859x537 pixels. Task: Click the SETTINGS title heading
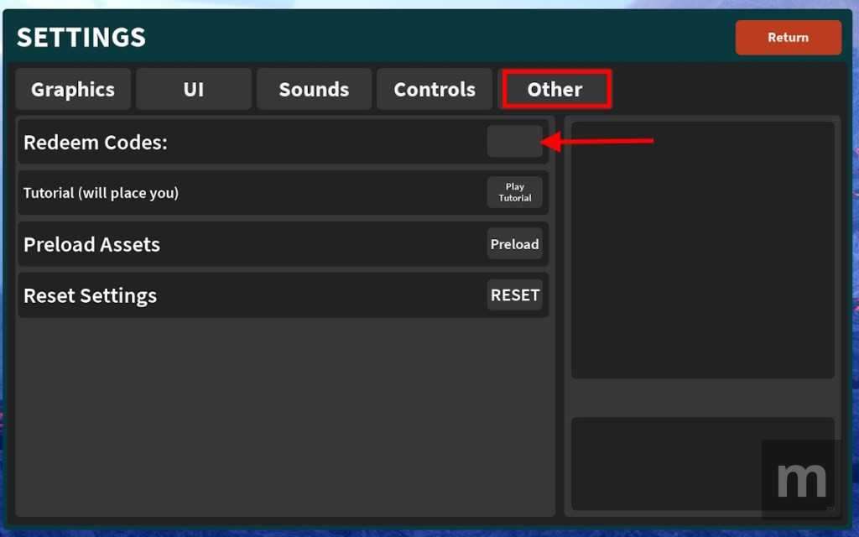[81, 38]
